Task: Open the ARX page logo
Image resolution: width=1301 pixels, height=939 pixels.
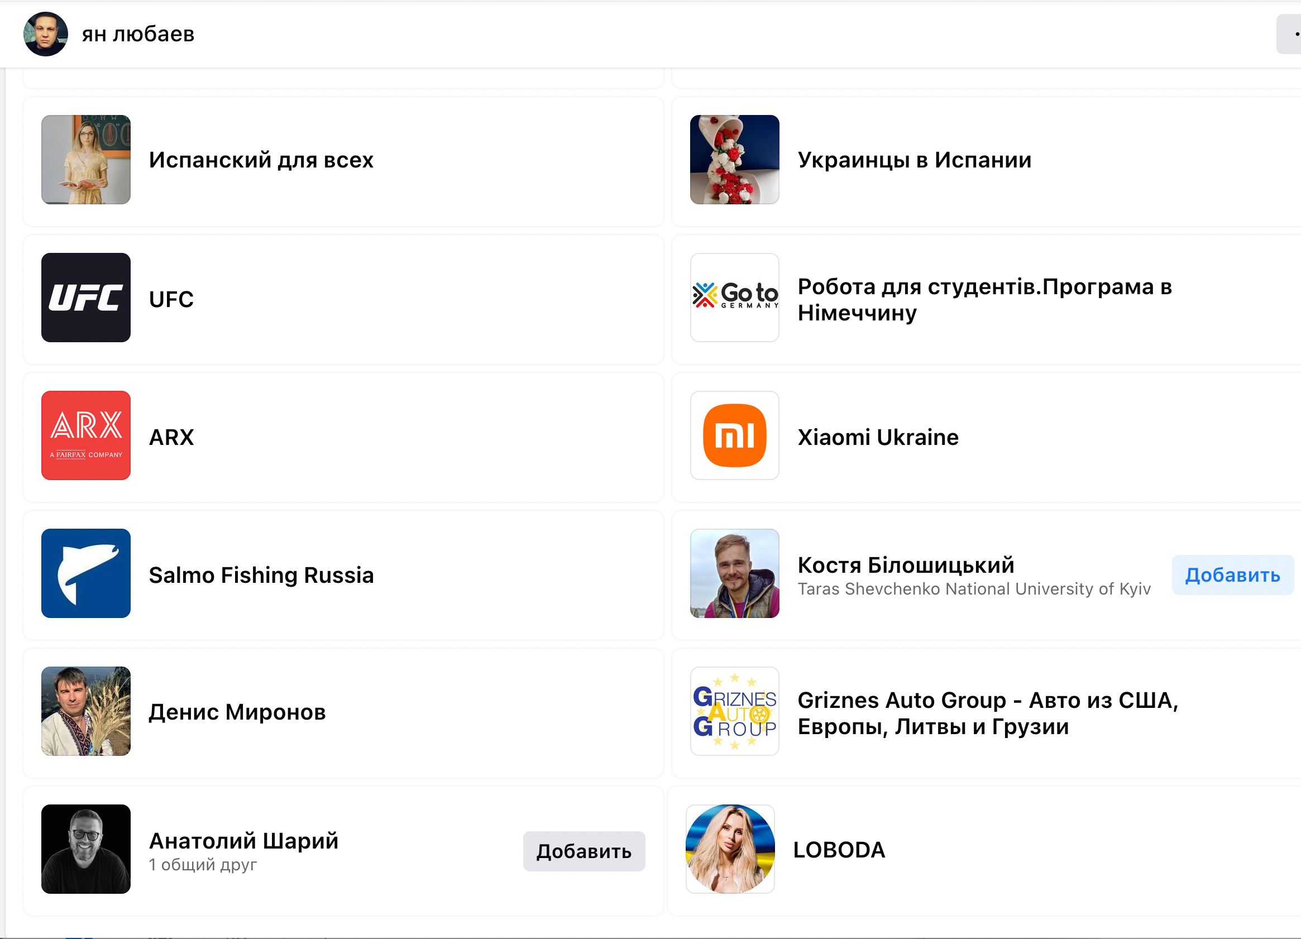Action: (x=85, y=435)
